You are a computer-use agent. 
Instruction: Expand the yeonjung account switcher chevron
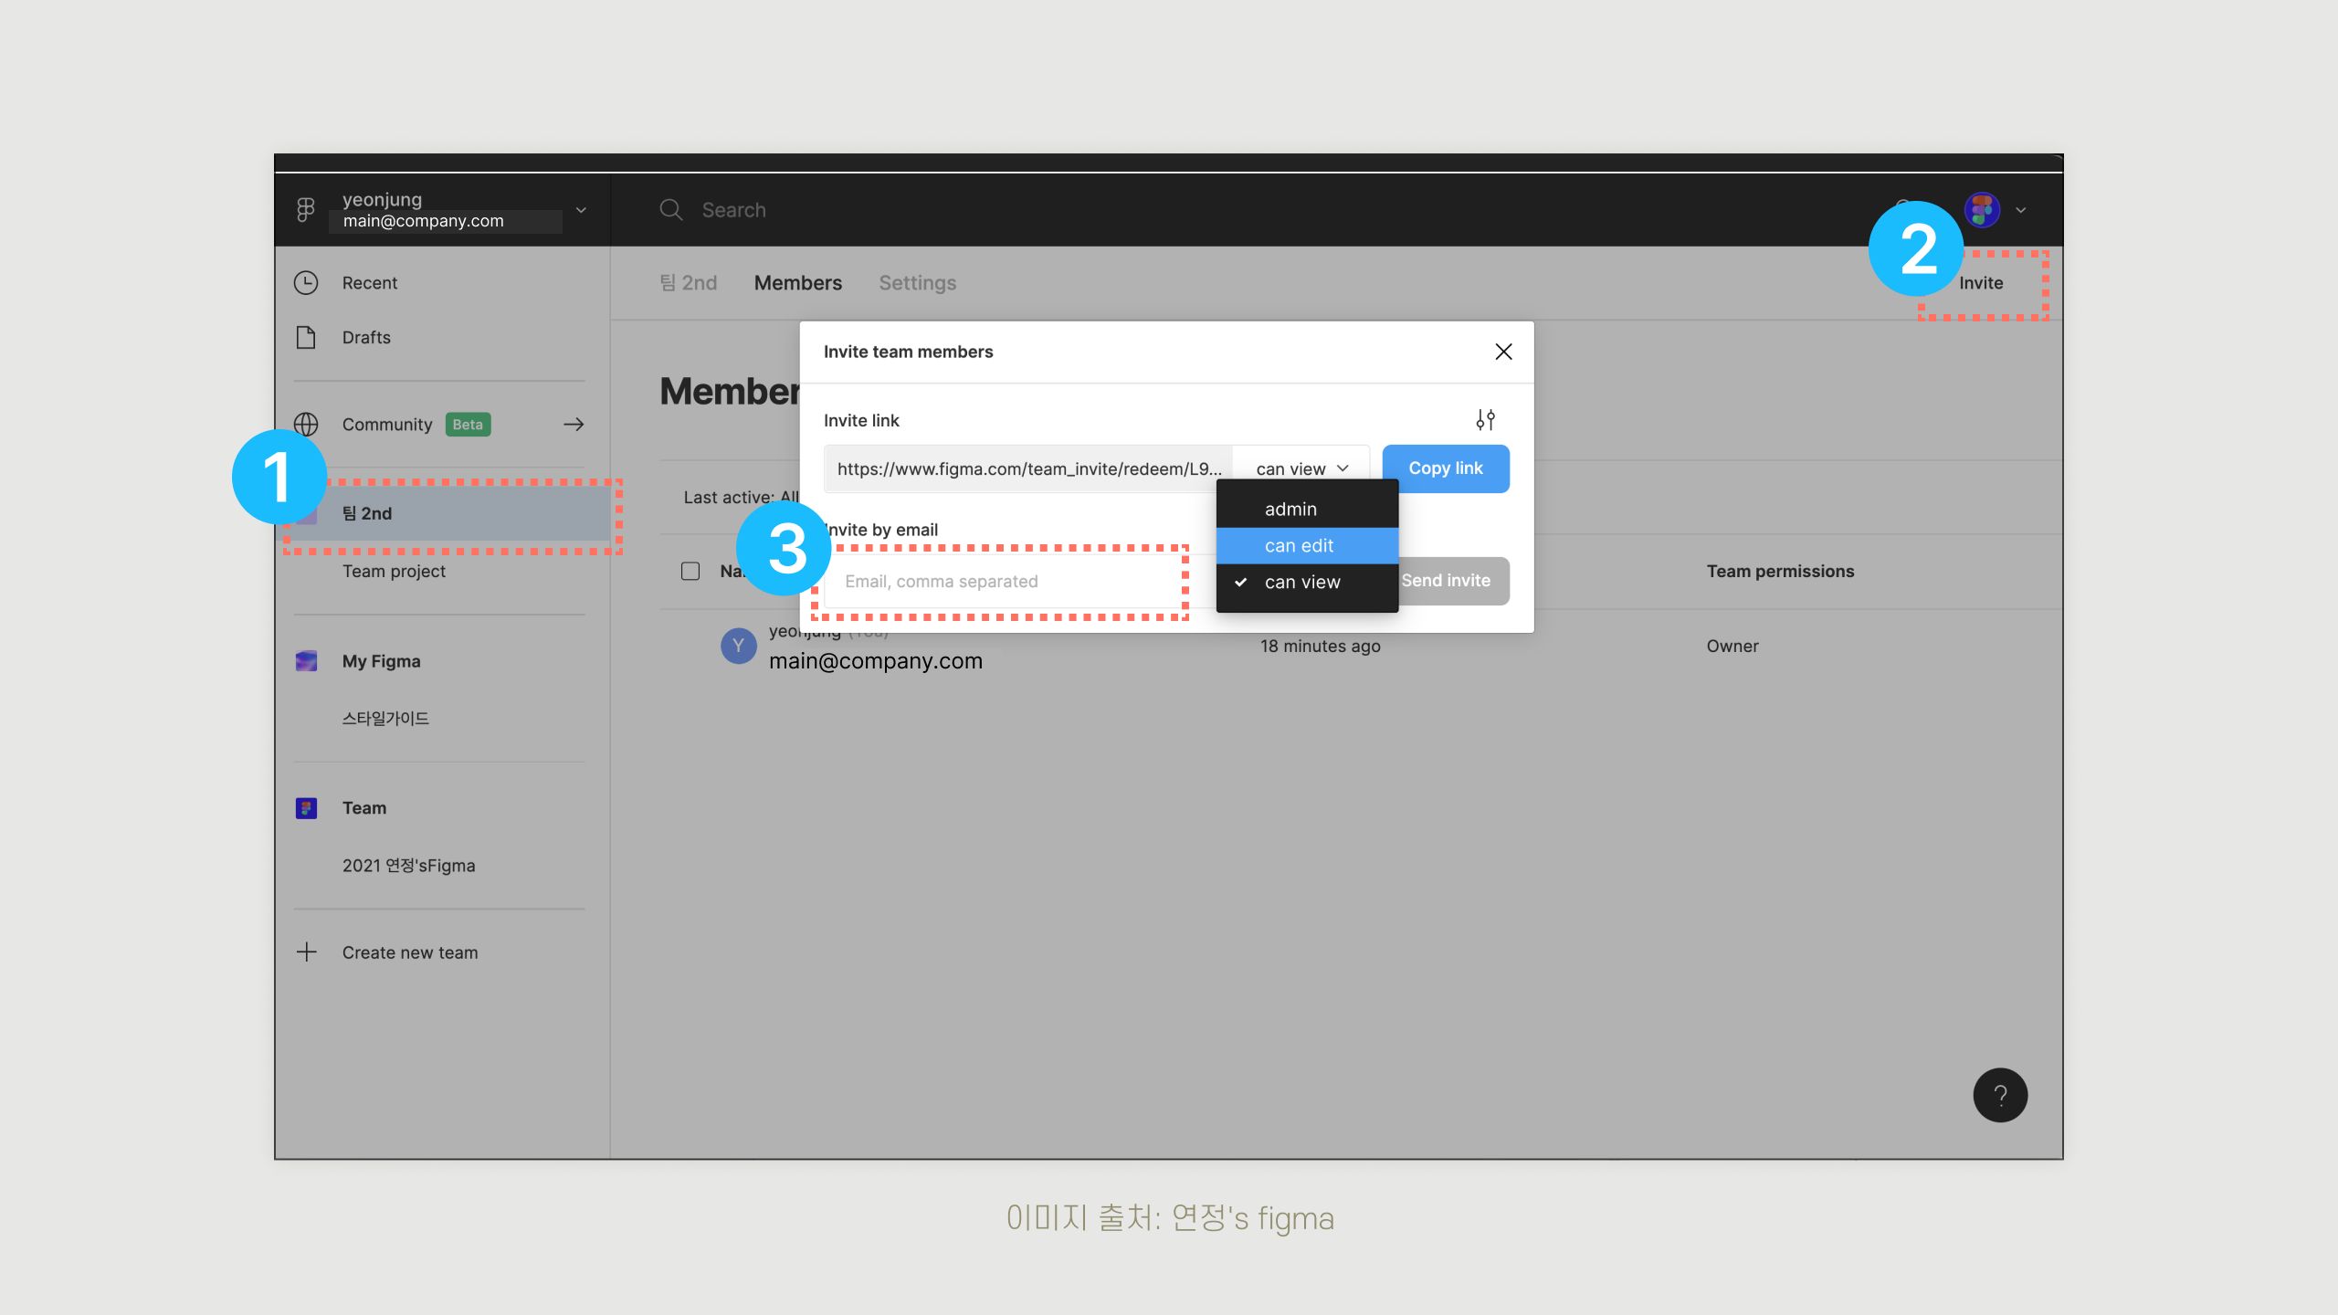(581, 210)
